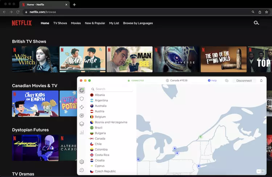Click the VPN country search field
The image size is (272, 177).
[x=111, y=89]
